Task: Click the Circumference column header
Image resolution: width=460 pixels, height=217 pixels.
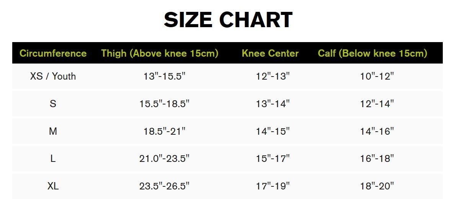Action: 53,53
